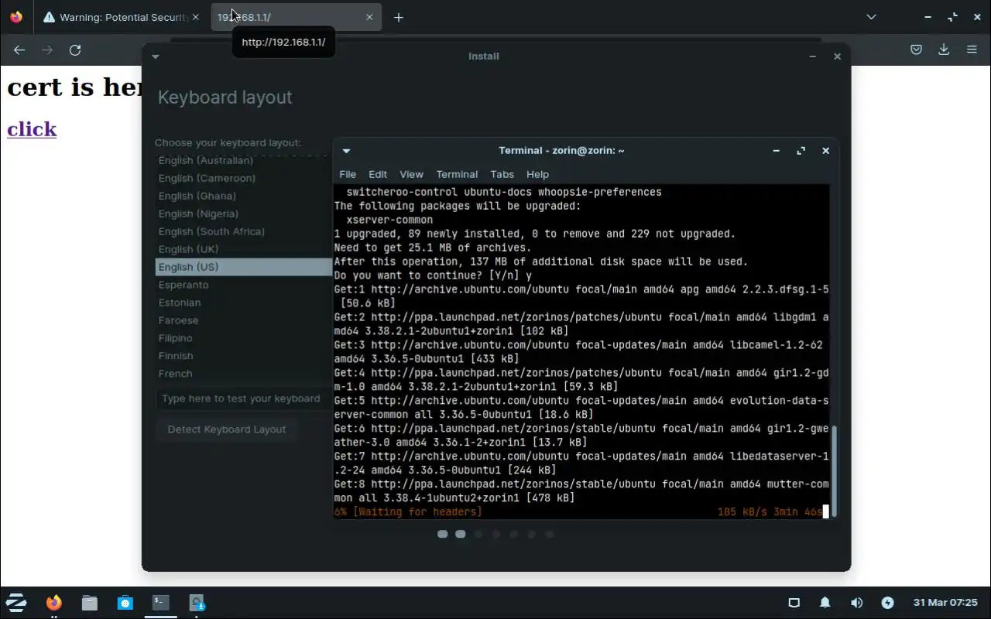This screenshot has width=991, height=619.
Task: Select English (South Africa) keyboard layout
Action: pos(244,231)
